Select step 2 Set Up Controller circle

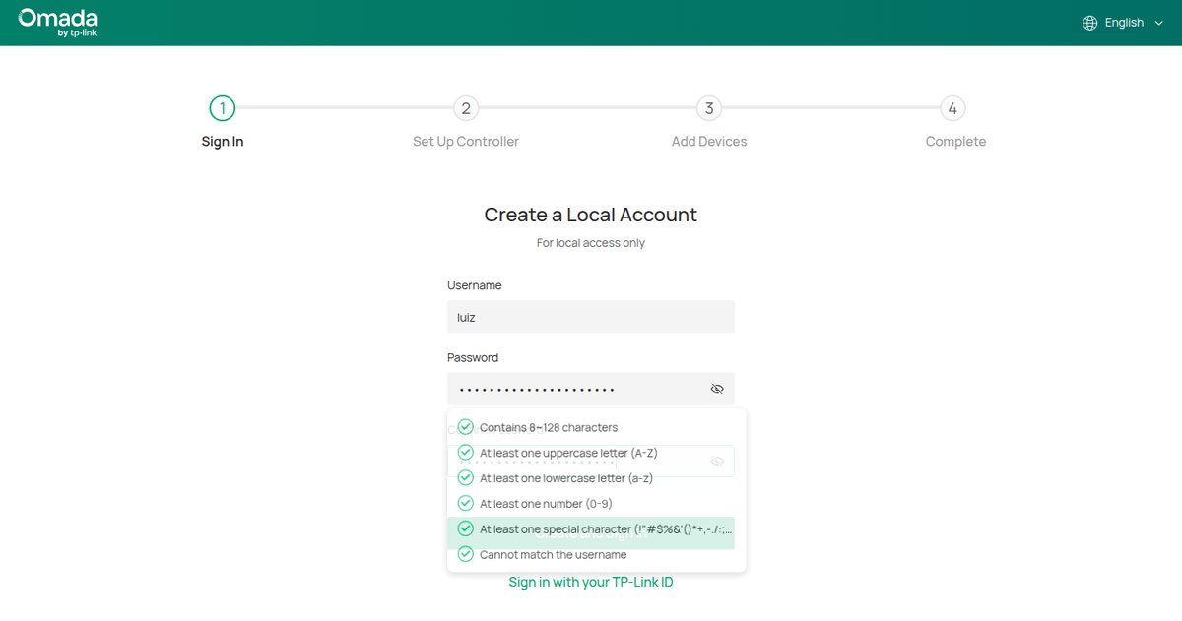(x=466, y=108)
